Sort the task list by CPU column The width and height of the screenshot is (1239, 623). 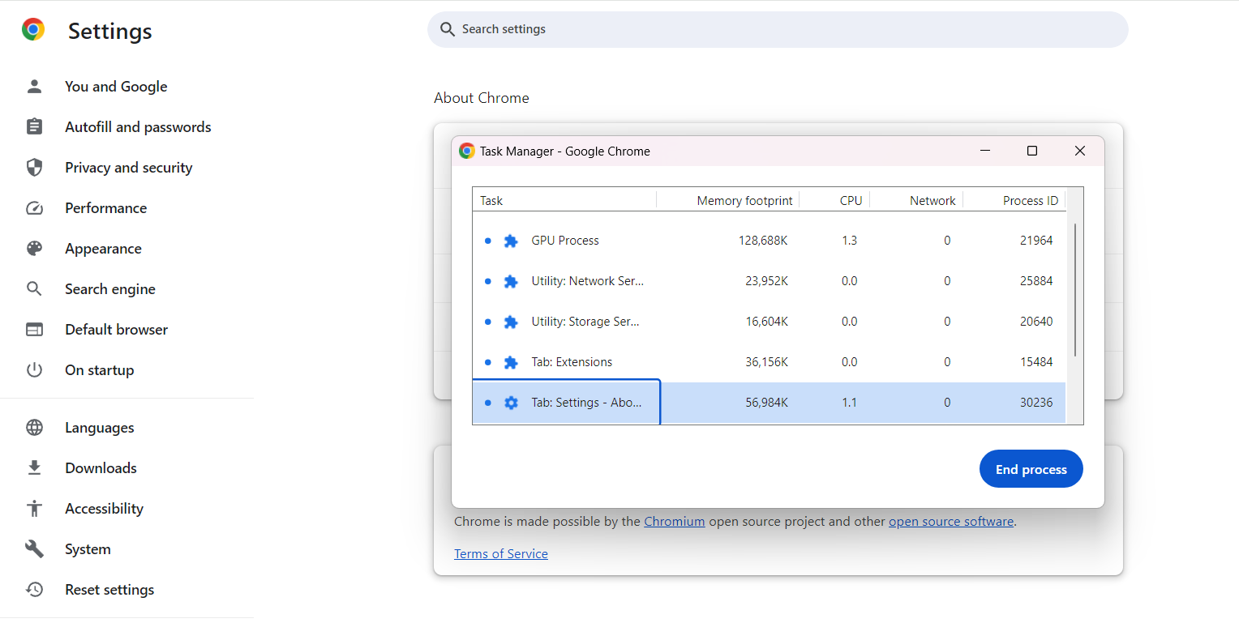tap(851, 201)
